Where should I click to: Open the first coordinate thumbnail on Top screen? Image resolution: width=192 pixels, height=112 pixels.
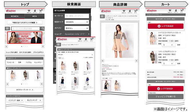point(12,75)
